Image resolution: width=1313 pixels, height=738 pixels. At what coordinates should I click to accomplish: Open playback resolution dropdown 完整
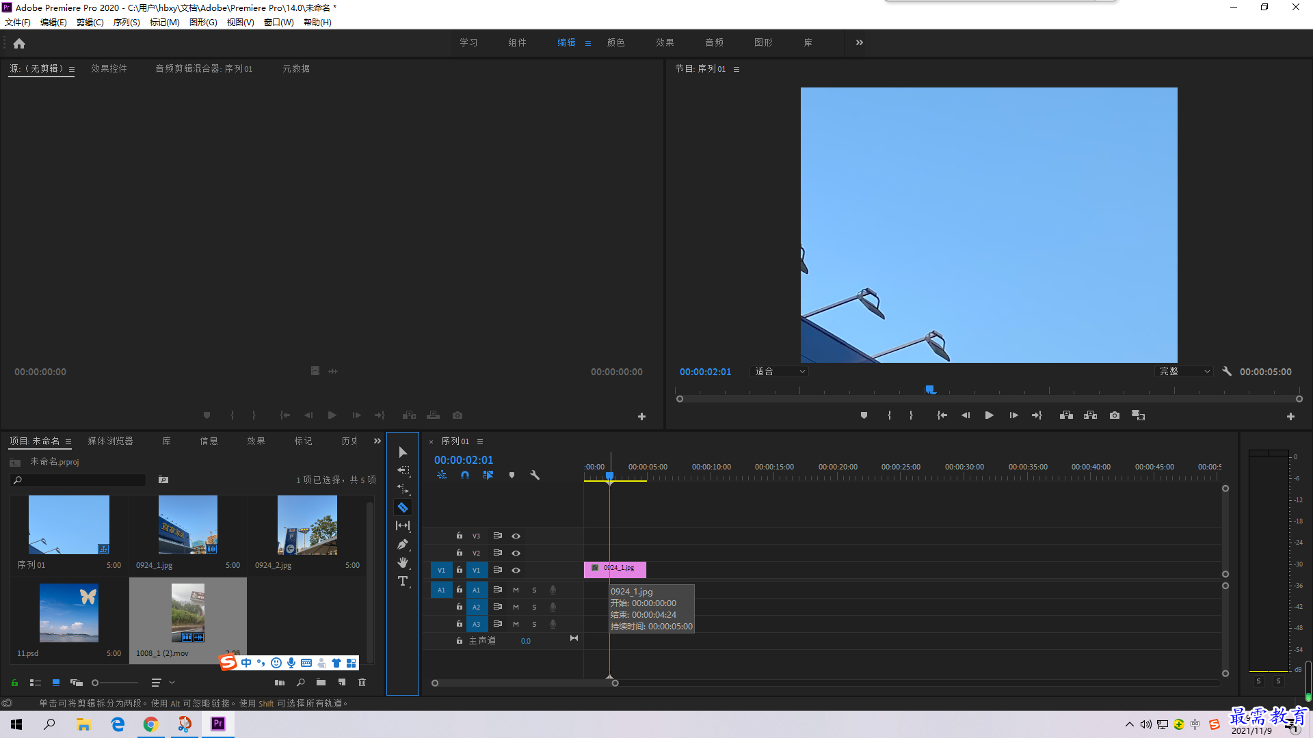[x=1184, y=371]
